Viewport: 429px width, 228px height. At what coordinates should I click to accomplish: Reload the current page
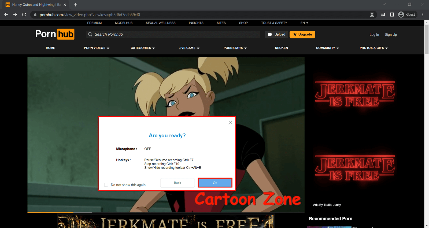pos(24,14)
